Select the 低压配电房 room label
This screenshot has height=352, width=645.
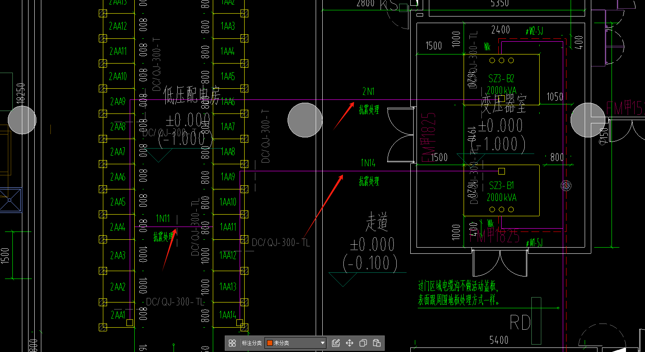(191, 95)
